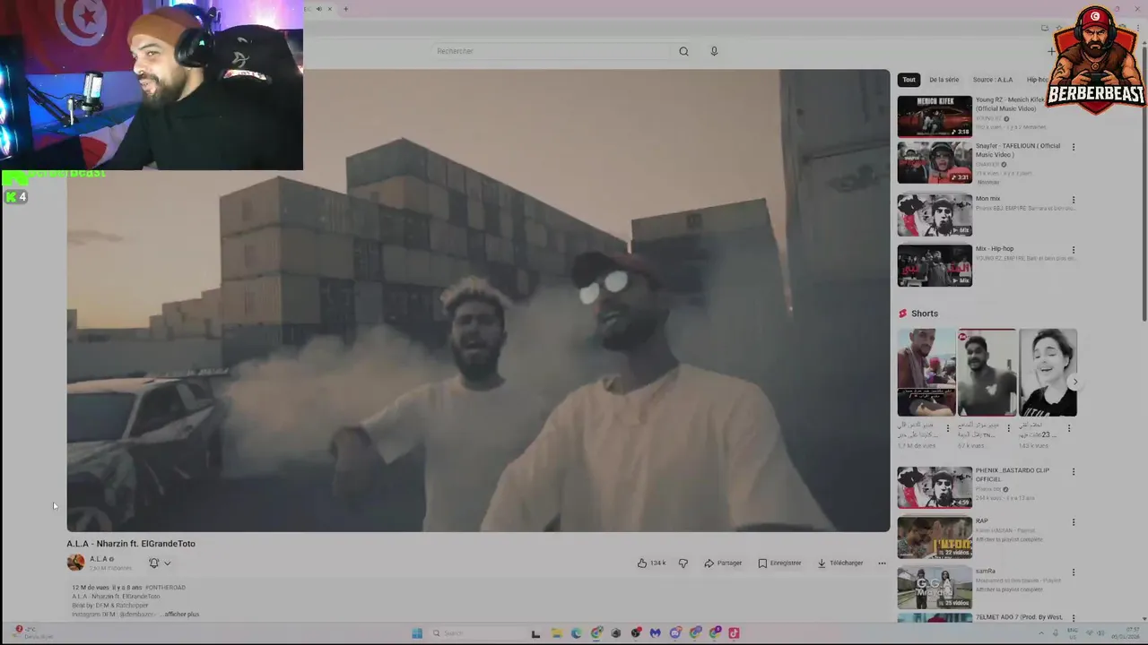Screen dimensions: 1148x645
Task: Open the Windows Start button
Action: 417,632
